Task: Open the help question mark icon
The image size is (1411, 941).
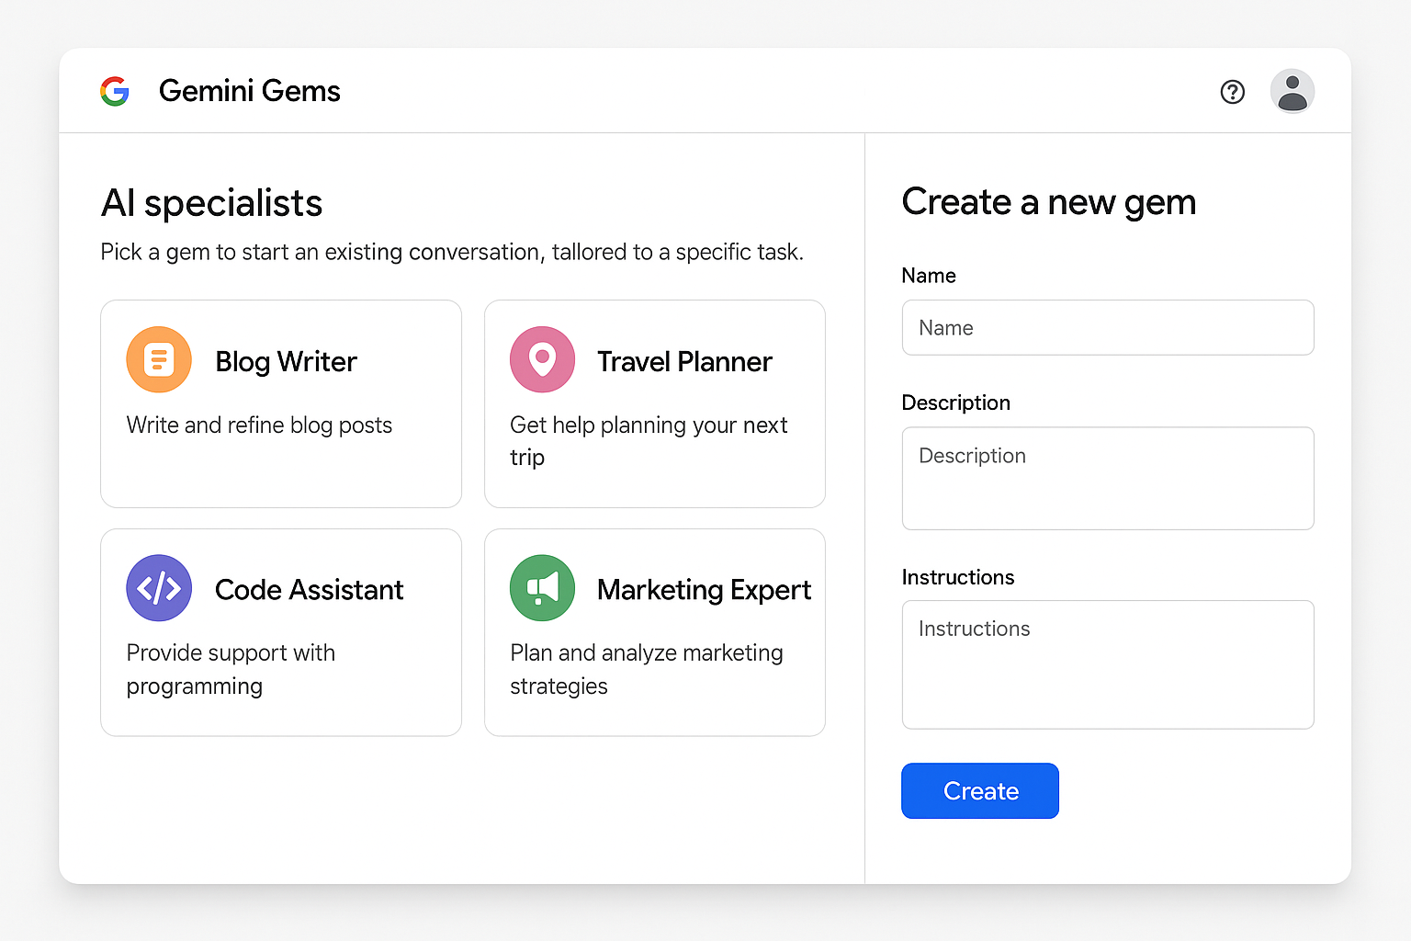Action: tap(1233, 92)
